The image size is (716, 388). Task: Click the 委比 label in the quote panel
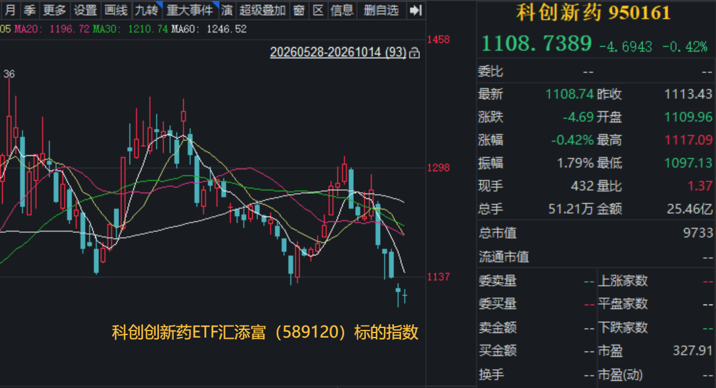(x=491, y=71)
